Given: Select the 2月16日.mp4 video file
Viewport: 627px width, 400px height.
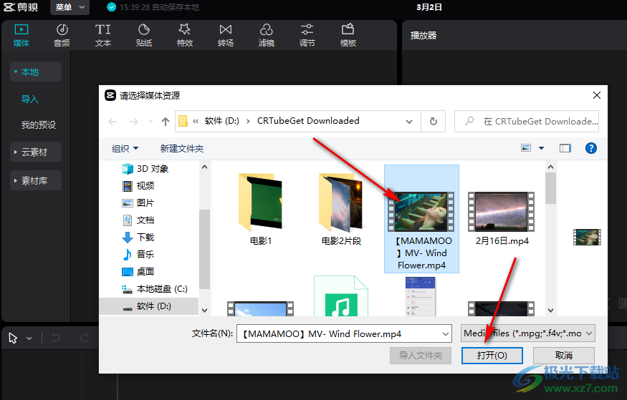Looking at the screenshot, I should coord(502,218).
